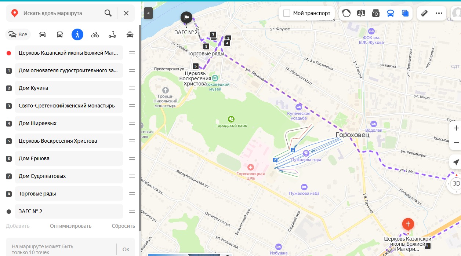Open the map layers selector
This screenshot has width=461, height=256.
tap(405, 13)
